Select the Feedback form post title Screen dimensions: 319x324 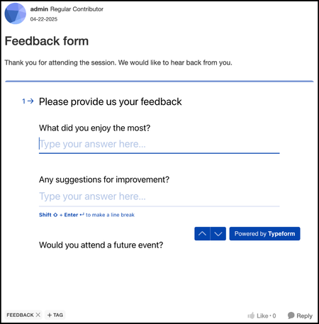47,41
